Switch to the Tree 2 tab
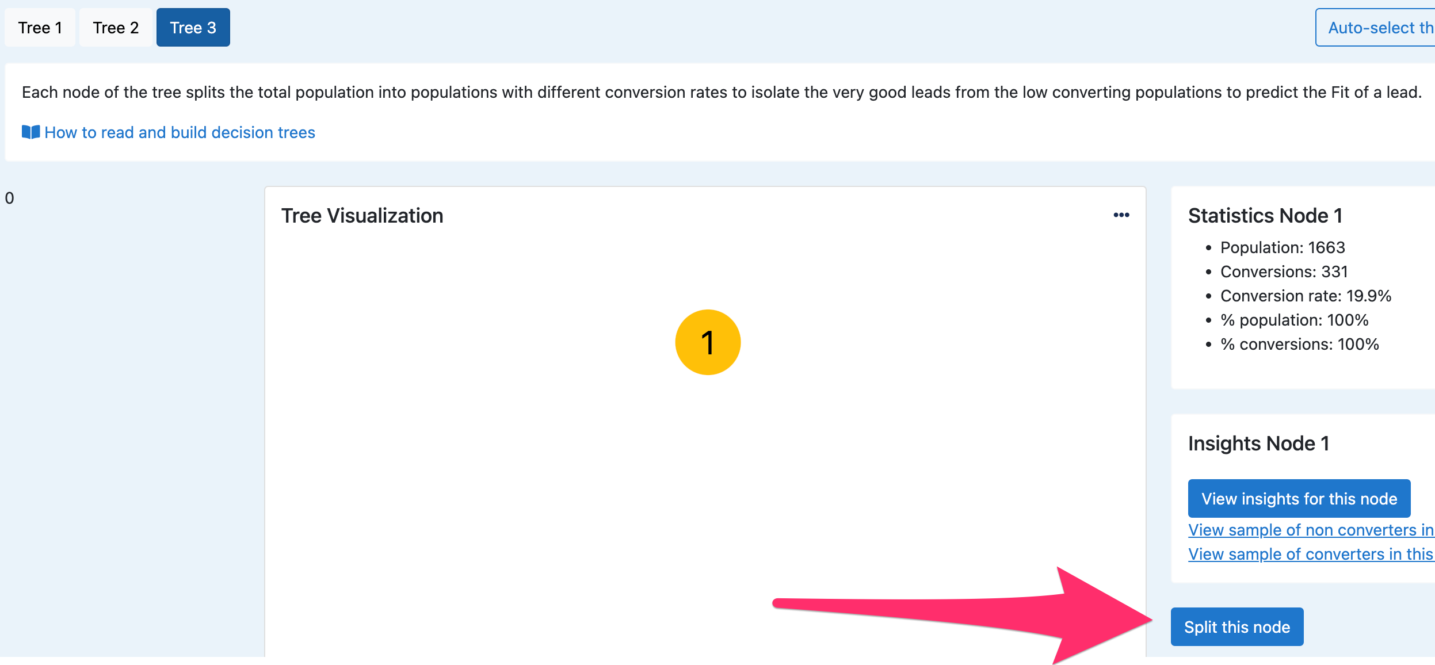The width and height of the screenshot is (1435, 665). click(116, 28)
